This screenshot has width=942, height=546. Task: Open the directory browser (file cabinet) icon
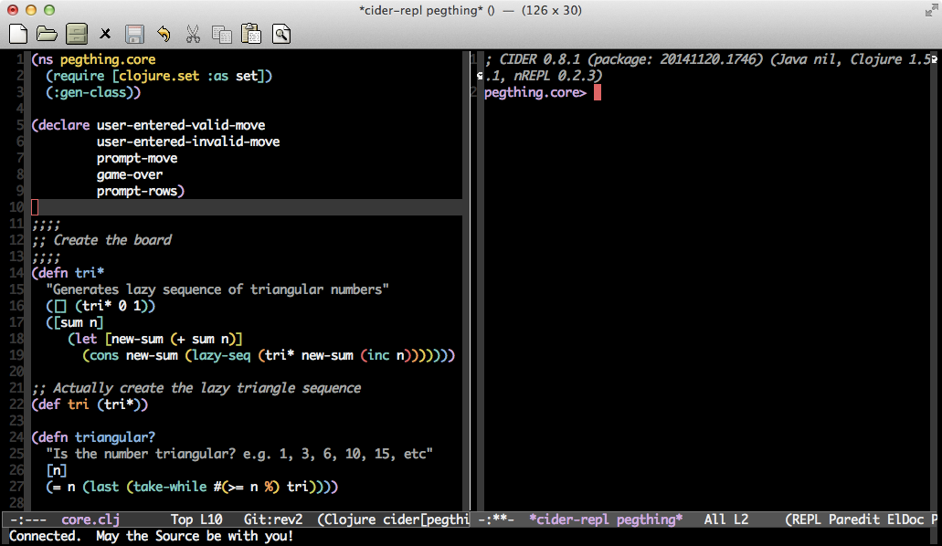76,35
